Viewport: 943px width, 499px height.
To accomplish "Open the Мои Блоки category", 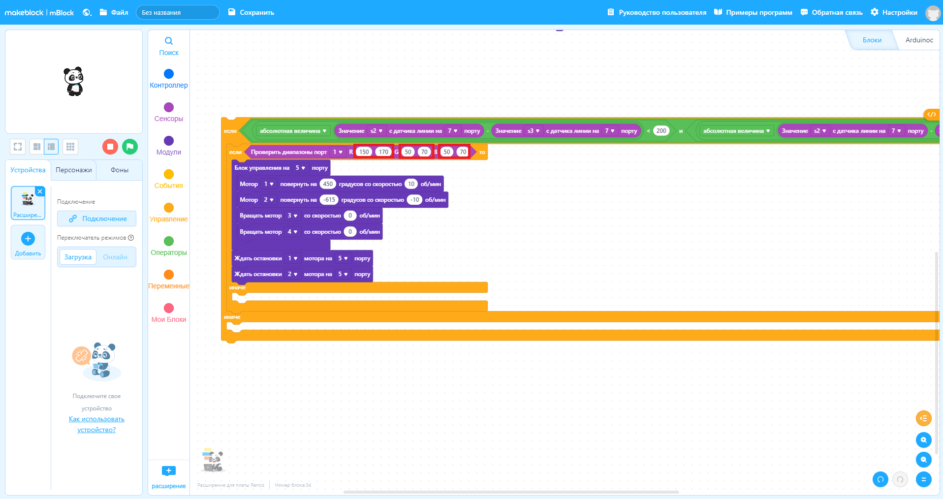I will pos(169,312).
